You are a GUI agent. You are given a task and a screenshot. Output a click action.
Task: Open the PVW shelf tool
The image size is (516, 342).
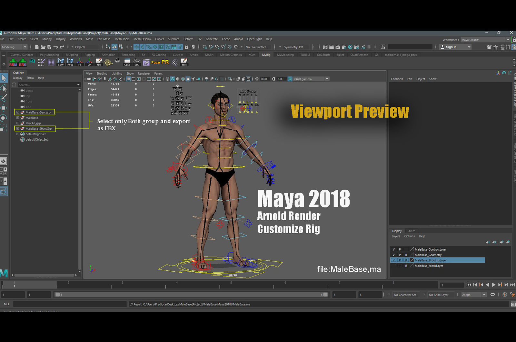(70, 62)
